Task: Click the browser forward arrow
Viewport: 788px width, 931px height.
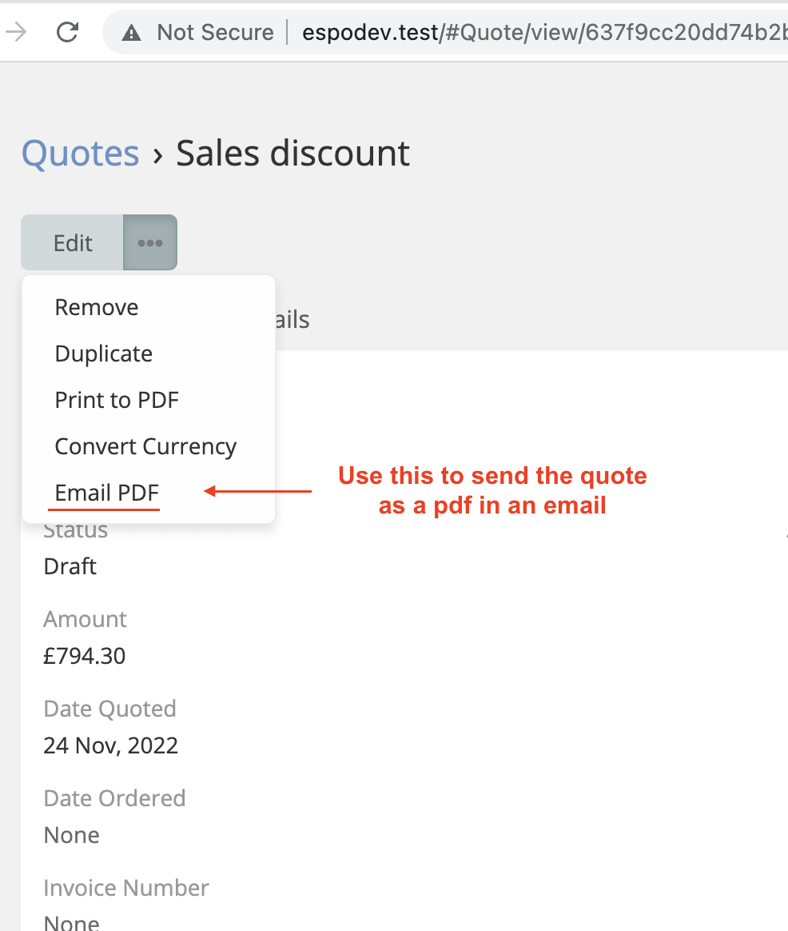Action: pyautogui.click(x=17, y=32)
